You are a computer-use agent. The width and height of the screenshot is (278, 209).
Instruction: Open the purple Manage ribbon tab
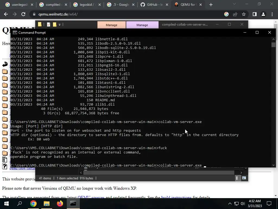(x=142, y=25)
